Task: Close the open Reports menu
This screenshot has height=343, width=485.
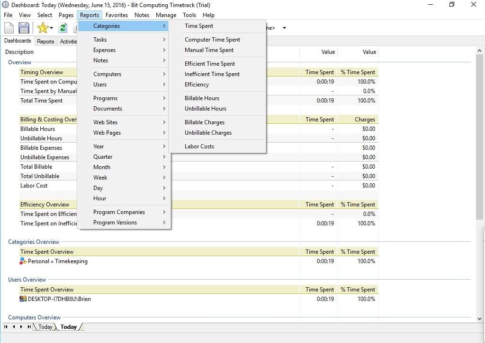Action: click(x=90, y=15)
